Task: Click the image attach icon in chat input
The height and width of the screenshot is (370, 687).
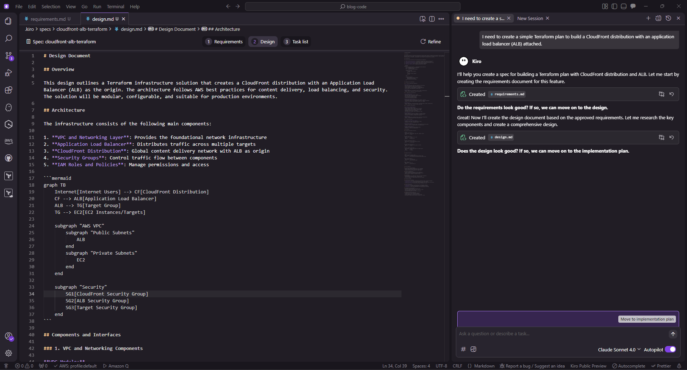Action: 473,349
